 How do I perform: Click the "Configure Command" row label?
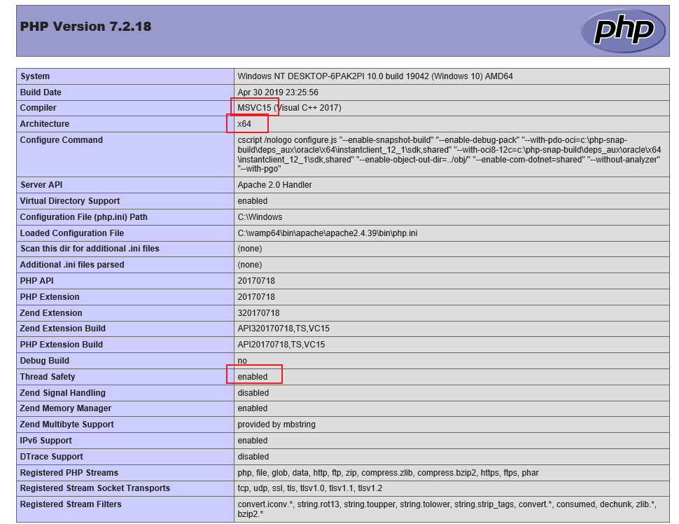point(62,140)
